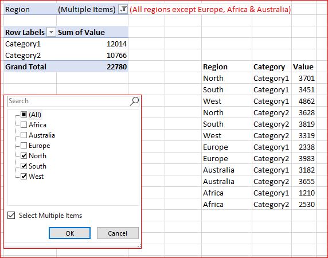Select the 'Region' data table header
The image size is (328, 258).
(227, 67)
